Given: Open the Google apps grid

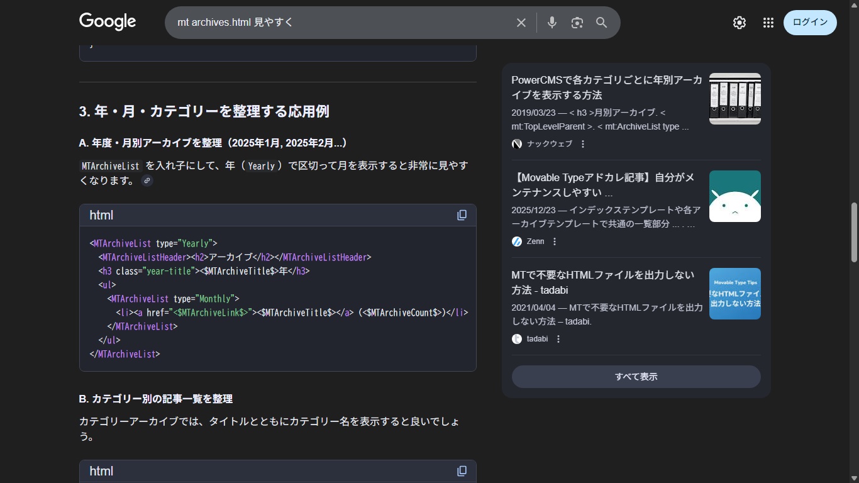Looking at the screenshot, I should coord(768,23).
